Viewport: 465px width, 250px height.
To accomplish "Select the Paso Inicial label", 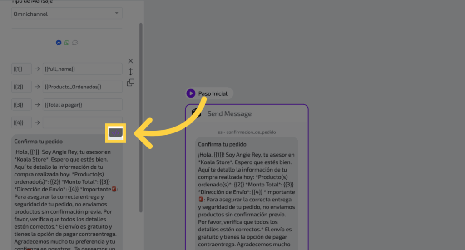I will (213, 93).
